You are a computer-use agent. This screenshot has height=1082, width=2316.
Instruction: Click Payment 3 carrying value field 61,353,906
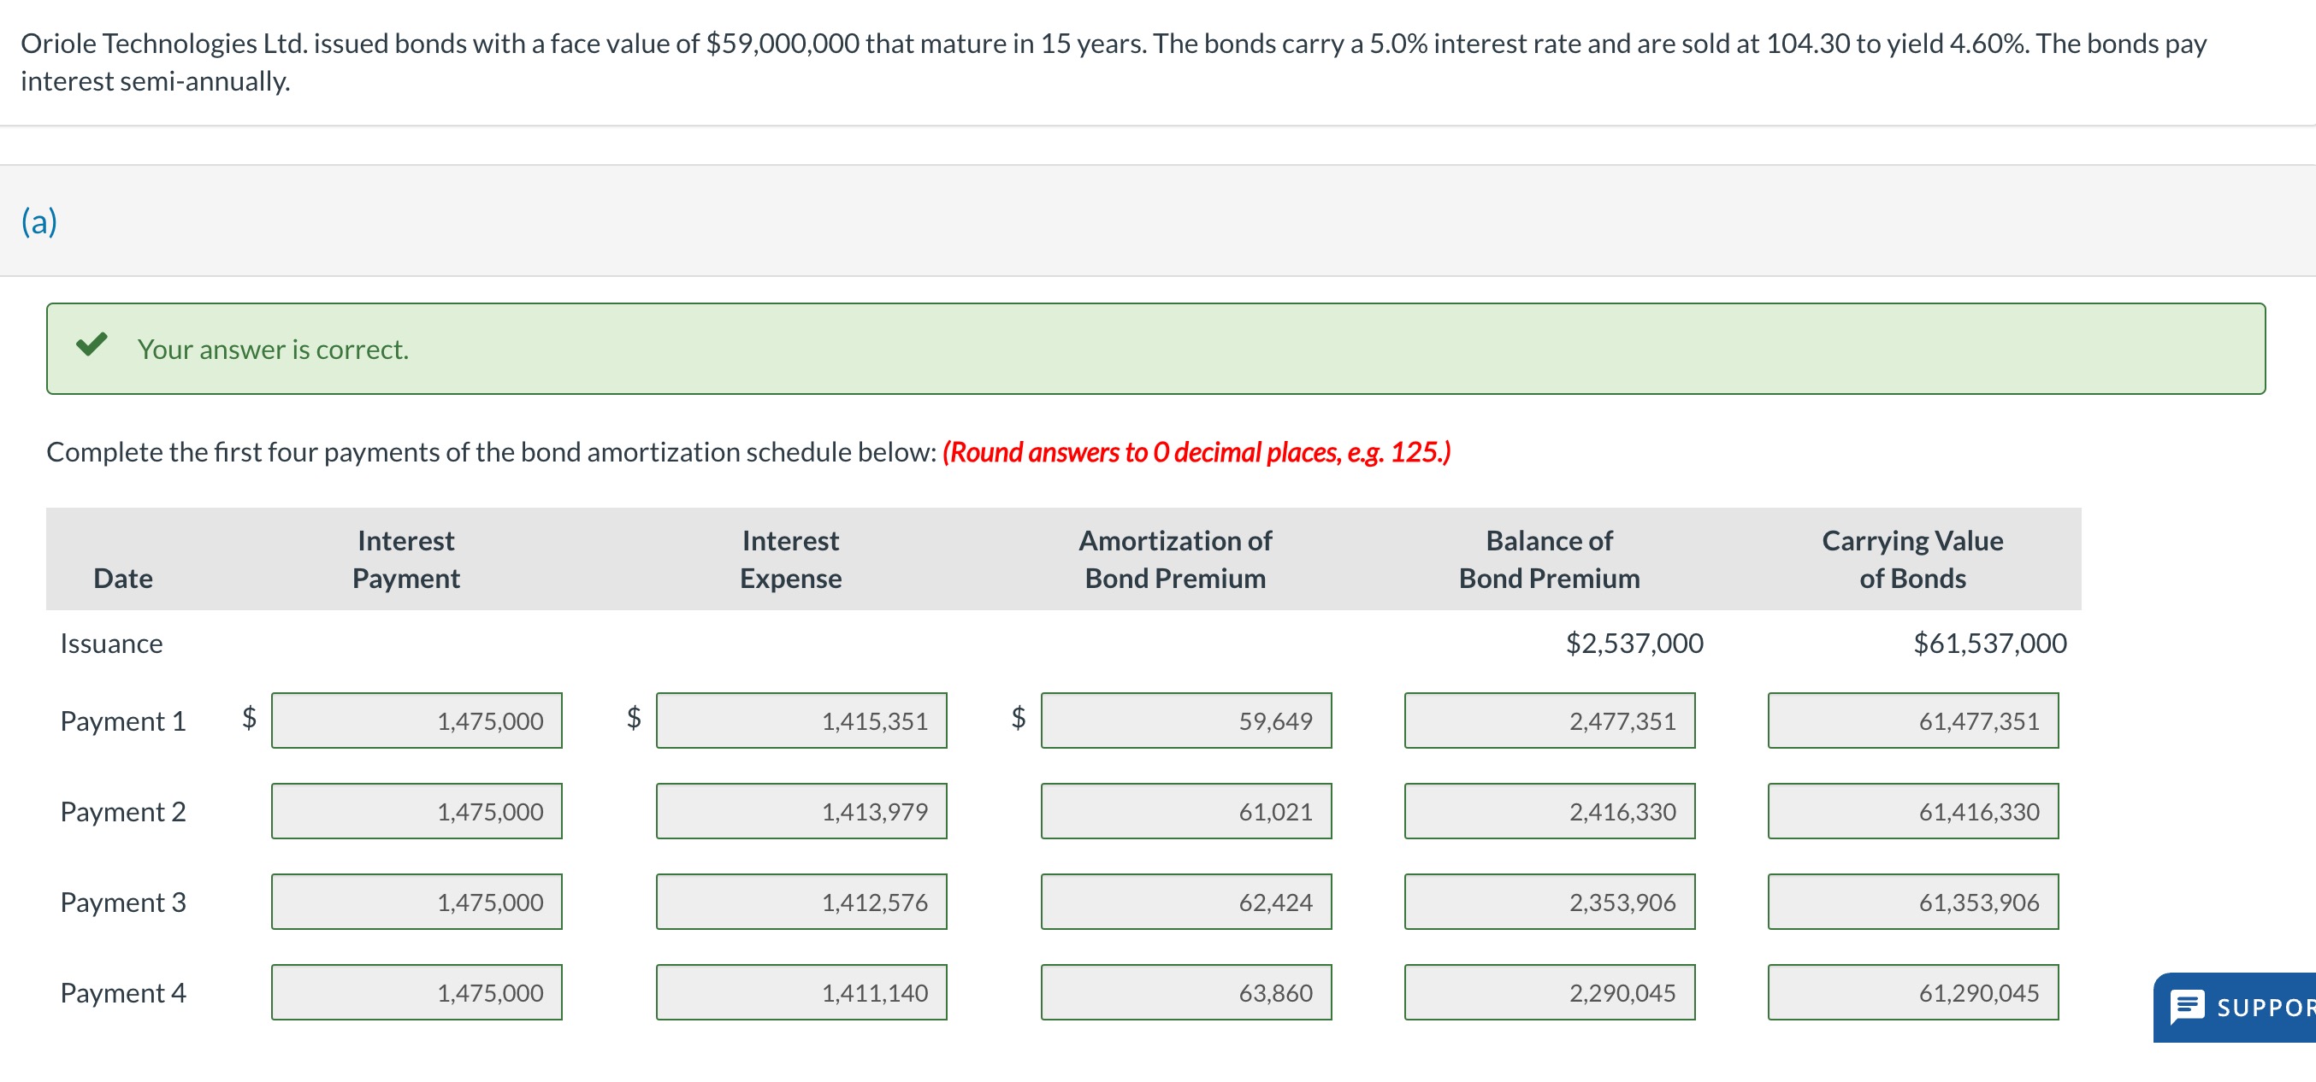click(1912, 902)
